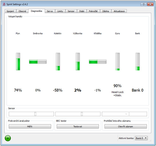Click the Gyro channel level bar

tap(117, 62)
